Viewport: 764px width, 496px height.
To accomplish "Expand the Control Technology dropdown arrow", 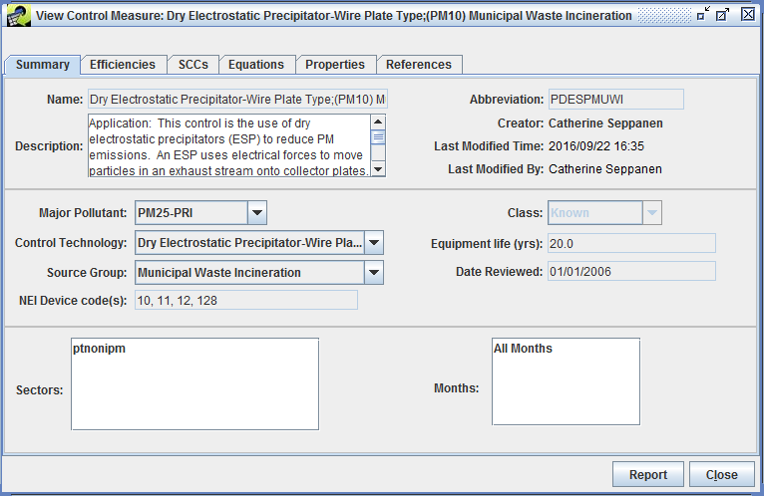I will (x=374, y=242).
